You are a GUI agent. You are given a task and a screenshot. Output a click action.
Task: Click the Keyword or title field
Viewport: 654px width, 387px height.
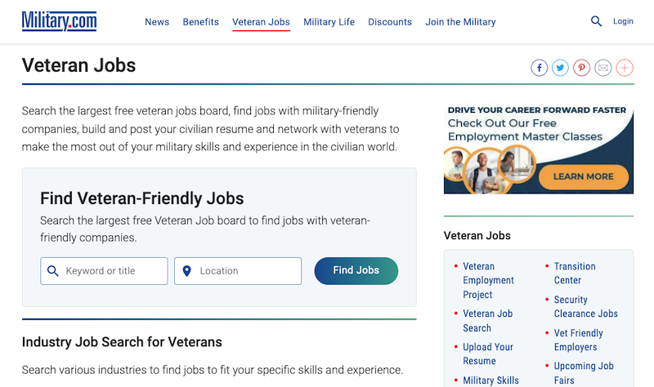[104, 271]
